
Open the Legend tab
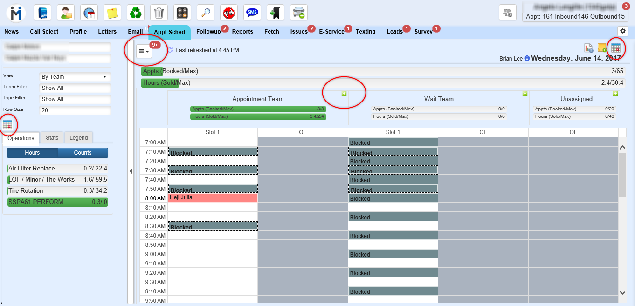click(78, 138)
